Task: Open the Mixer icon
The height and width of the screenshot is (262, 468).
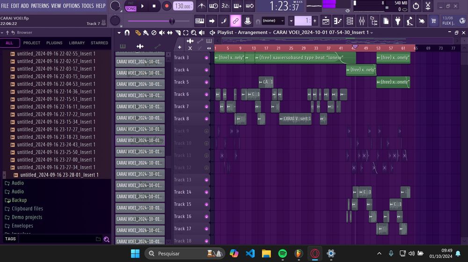Action: [x=361, y=21]
